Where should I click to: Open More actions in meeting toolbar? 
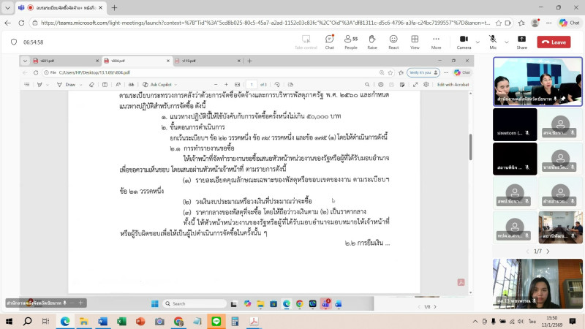point(436,42)
